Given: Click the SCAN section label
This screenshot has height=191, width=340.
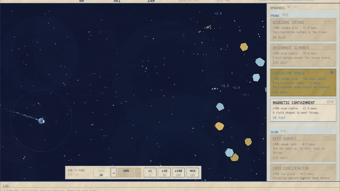Looking at the screenshot, I should [x=274, y=132].
